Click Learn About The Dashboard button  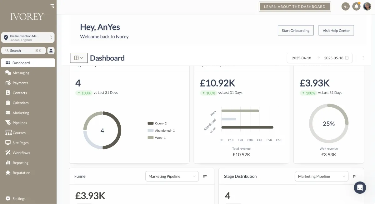pyautogui.click(x=295, y=7)
